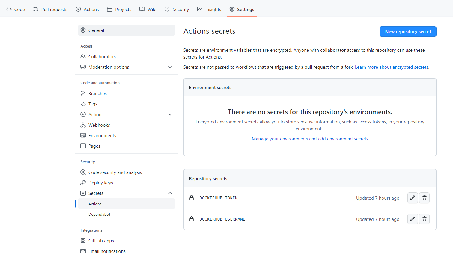Click the Repository secrets header
The image size is (453, 260).
[208, 178]
